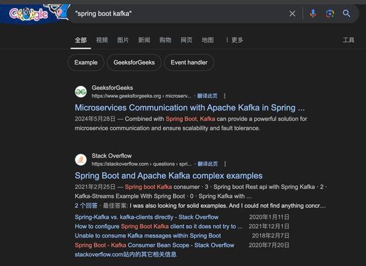Open stackoverflow.com站内的其它相关信息 link

pos(126,254)
